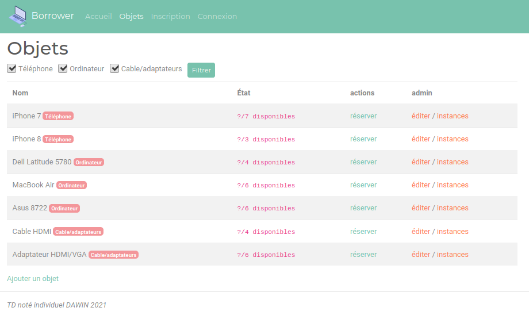Click the Borrower laptop logo icon
This screenshot has height=319, width=529.
(18, 16)
